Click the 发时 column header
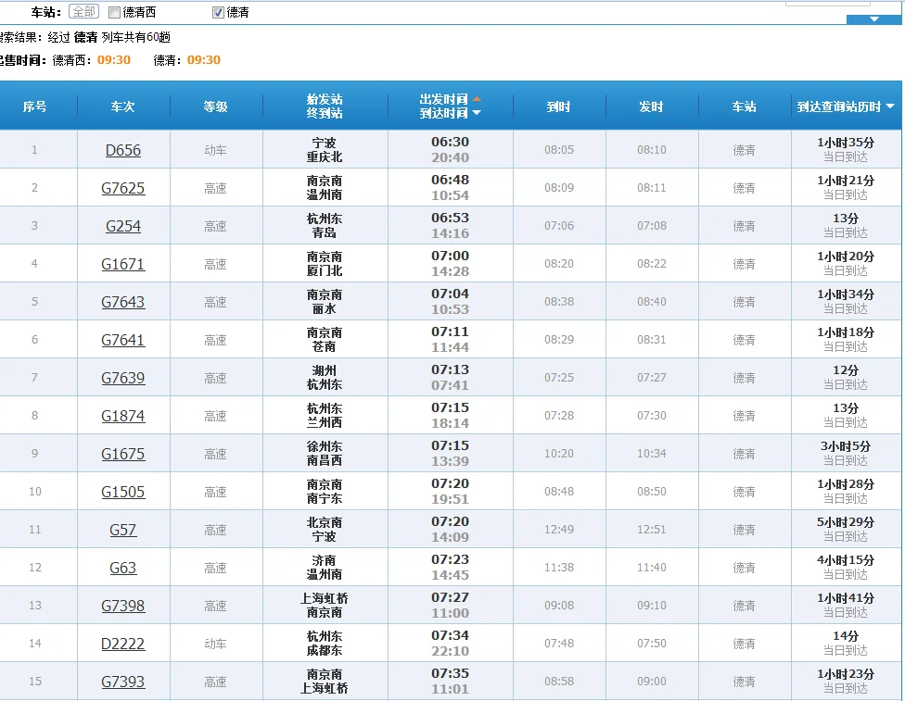The width and height of the screenshot is (905, 701). pyautogui.click(x=651, y=105)
